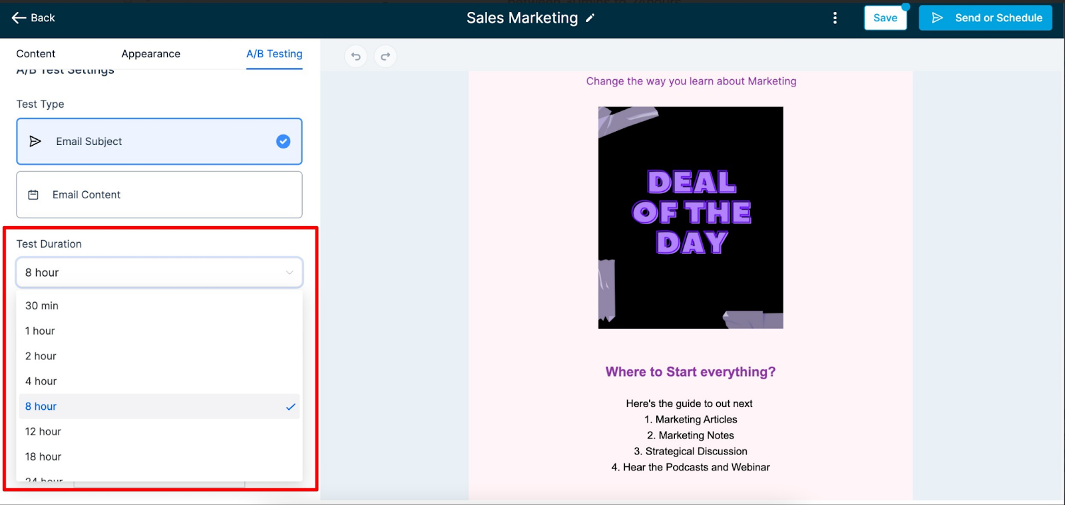Edit campaign name with pencil icon
The width and height of the screenshot is (1065, 505).
click(590, 19)
